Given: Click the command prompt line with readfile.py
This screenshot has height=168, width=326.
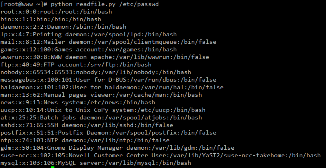Looking at the screenshot, I should 80,4.
